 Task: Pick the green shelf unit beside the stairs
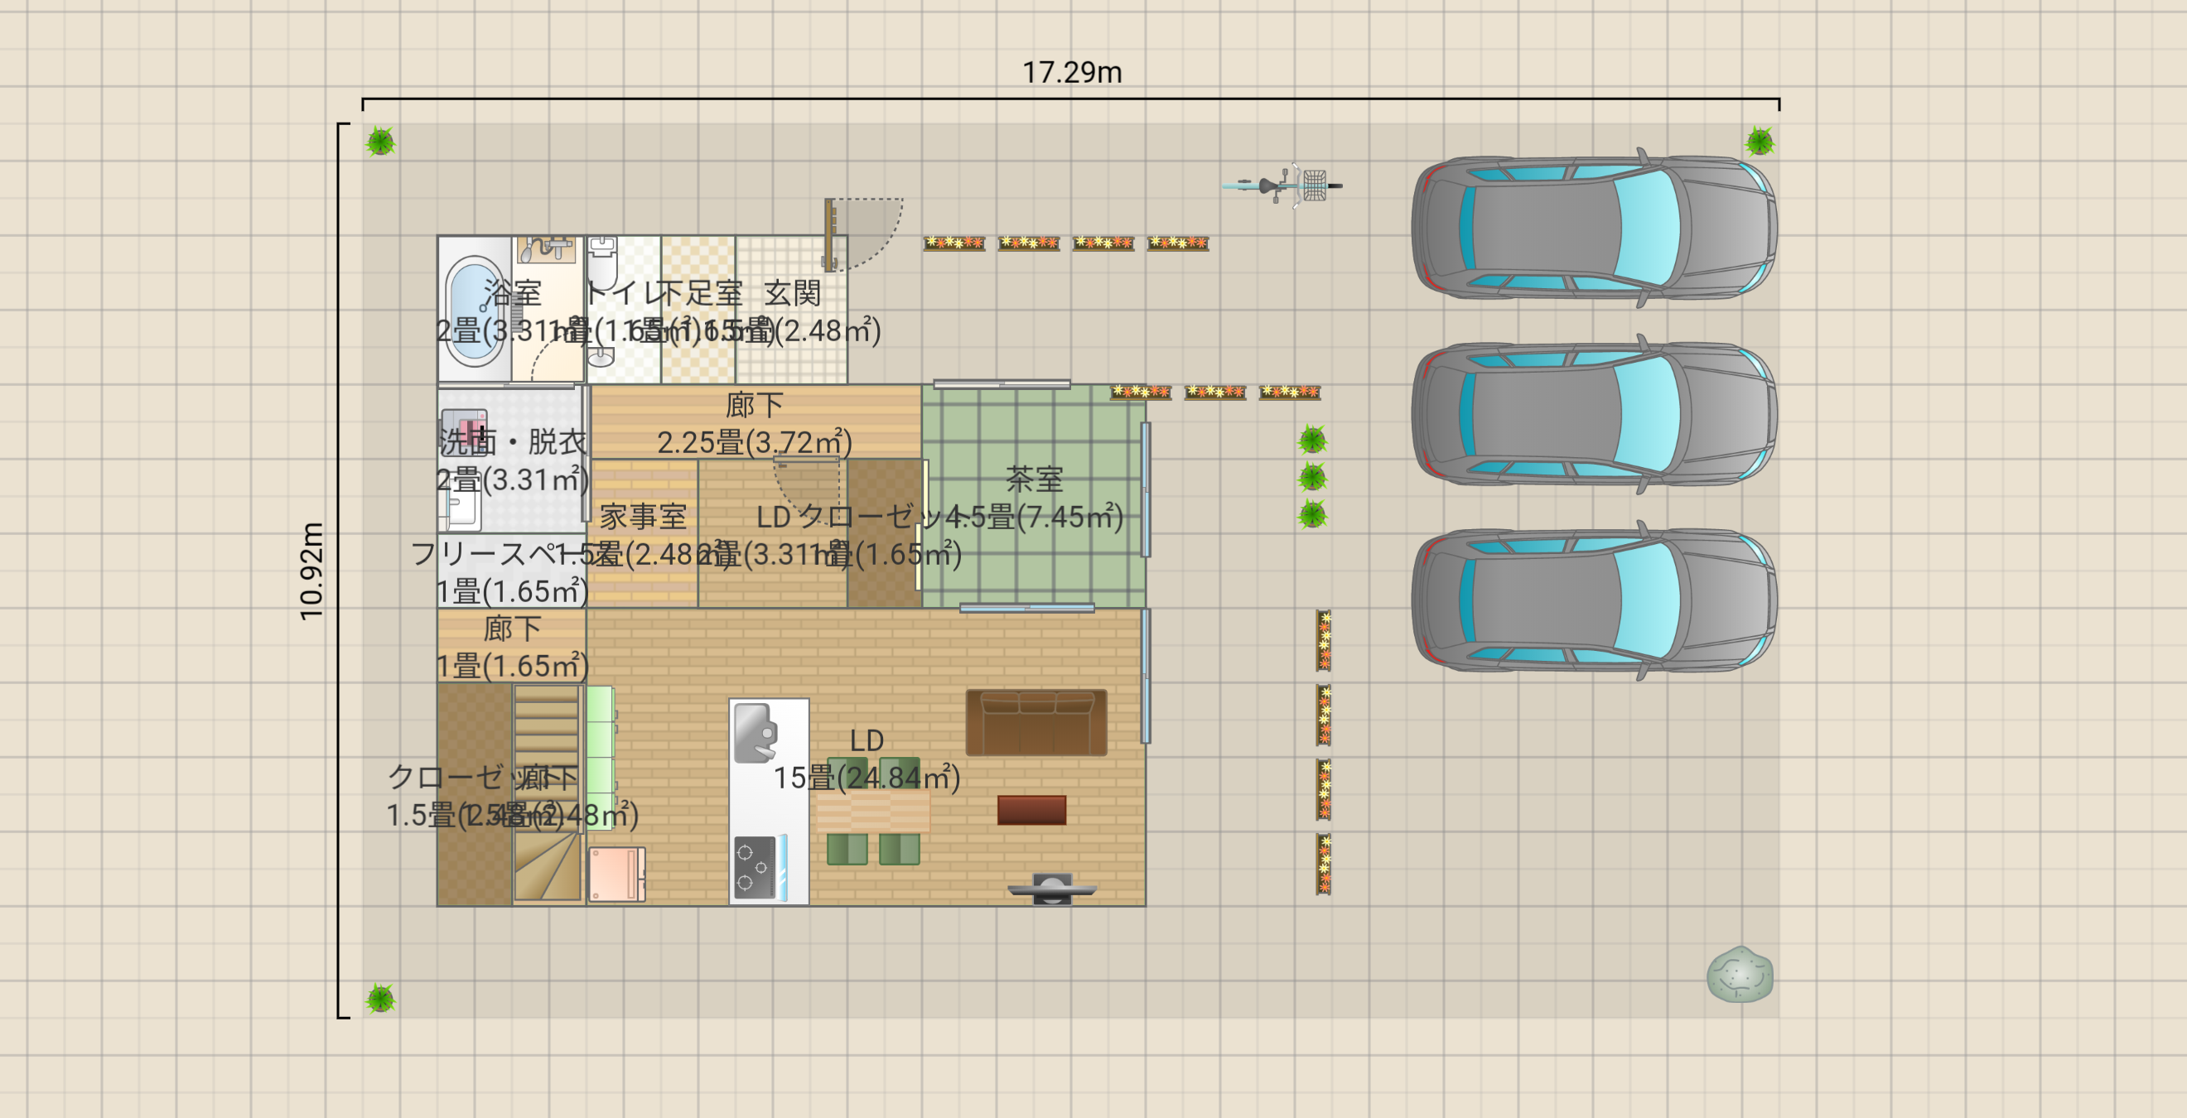point(601,757)
